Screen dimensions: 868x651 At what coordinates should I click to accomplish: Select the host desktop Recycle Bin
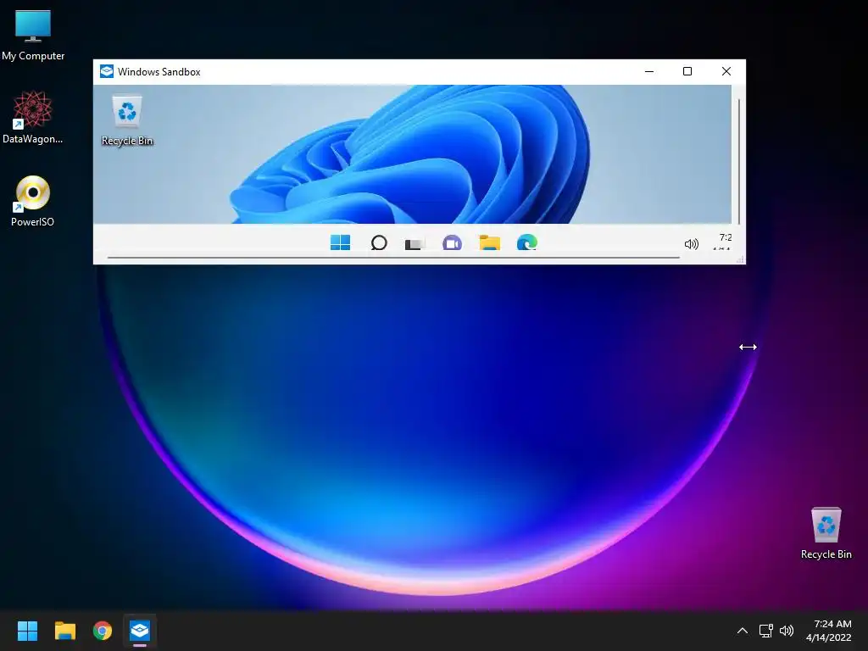826,533
